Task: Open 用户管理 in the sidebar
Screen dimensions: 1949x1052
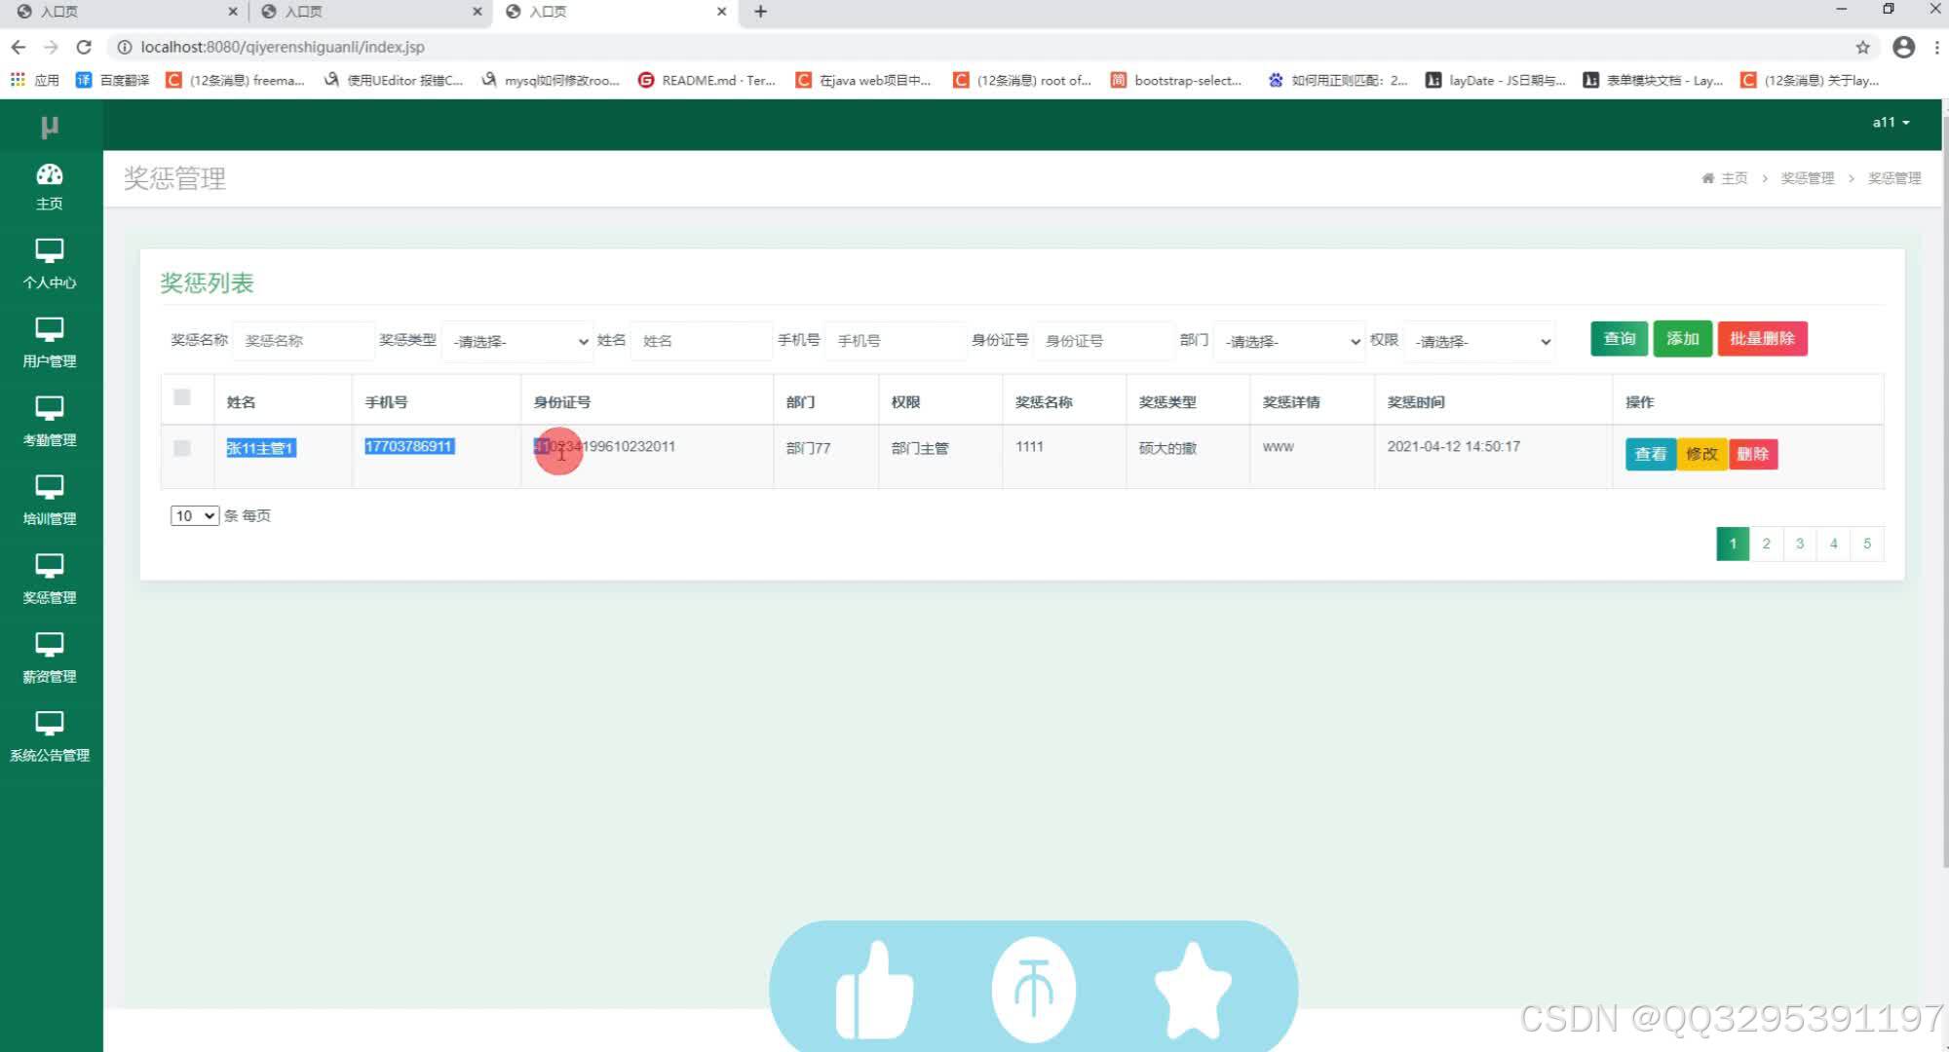Action: click(50, 343)
